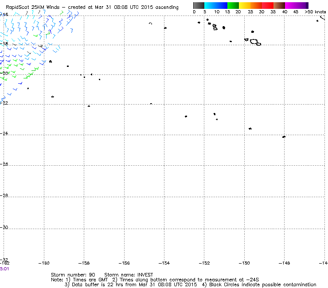Click the latitude label -30

coord(4,227)
